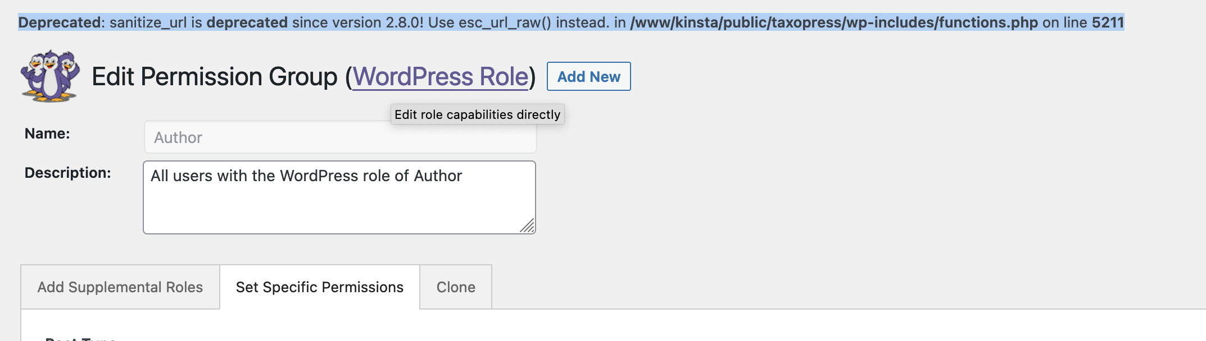1206x341 pixels.
Task: Click the Add New button
Action: point(588,77)
